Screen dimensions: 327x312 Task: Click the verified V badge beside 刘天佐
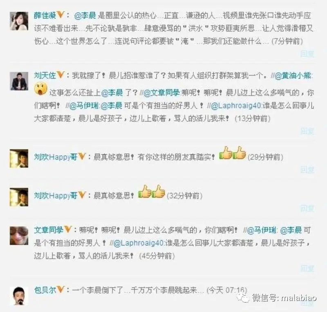[x=60, y=75]
